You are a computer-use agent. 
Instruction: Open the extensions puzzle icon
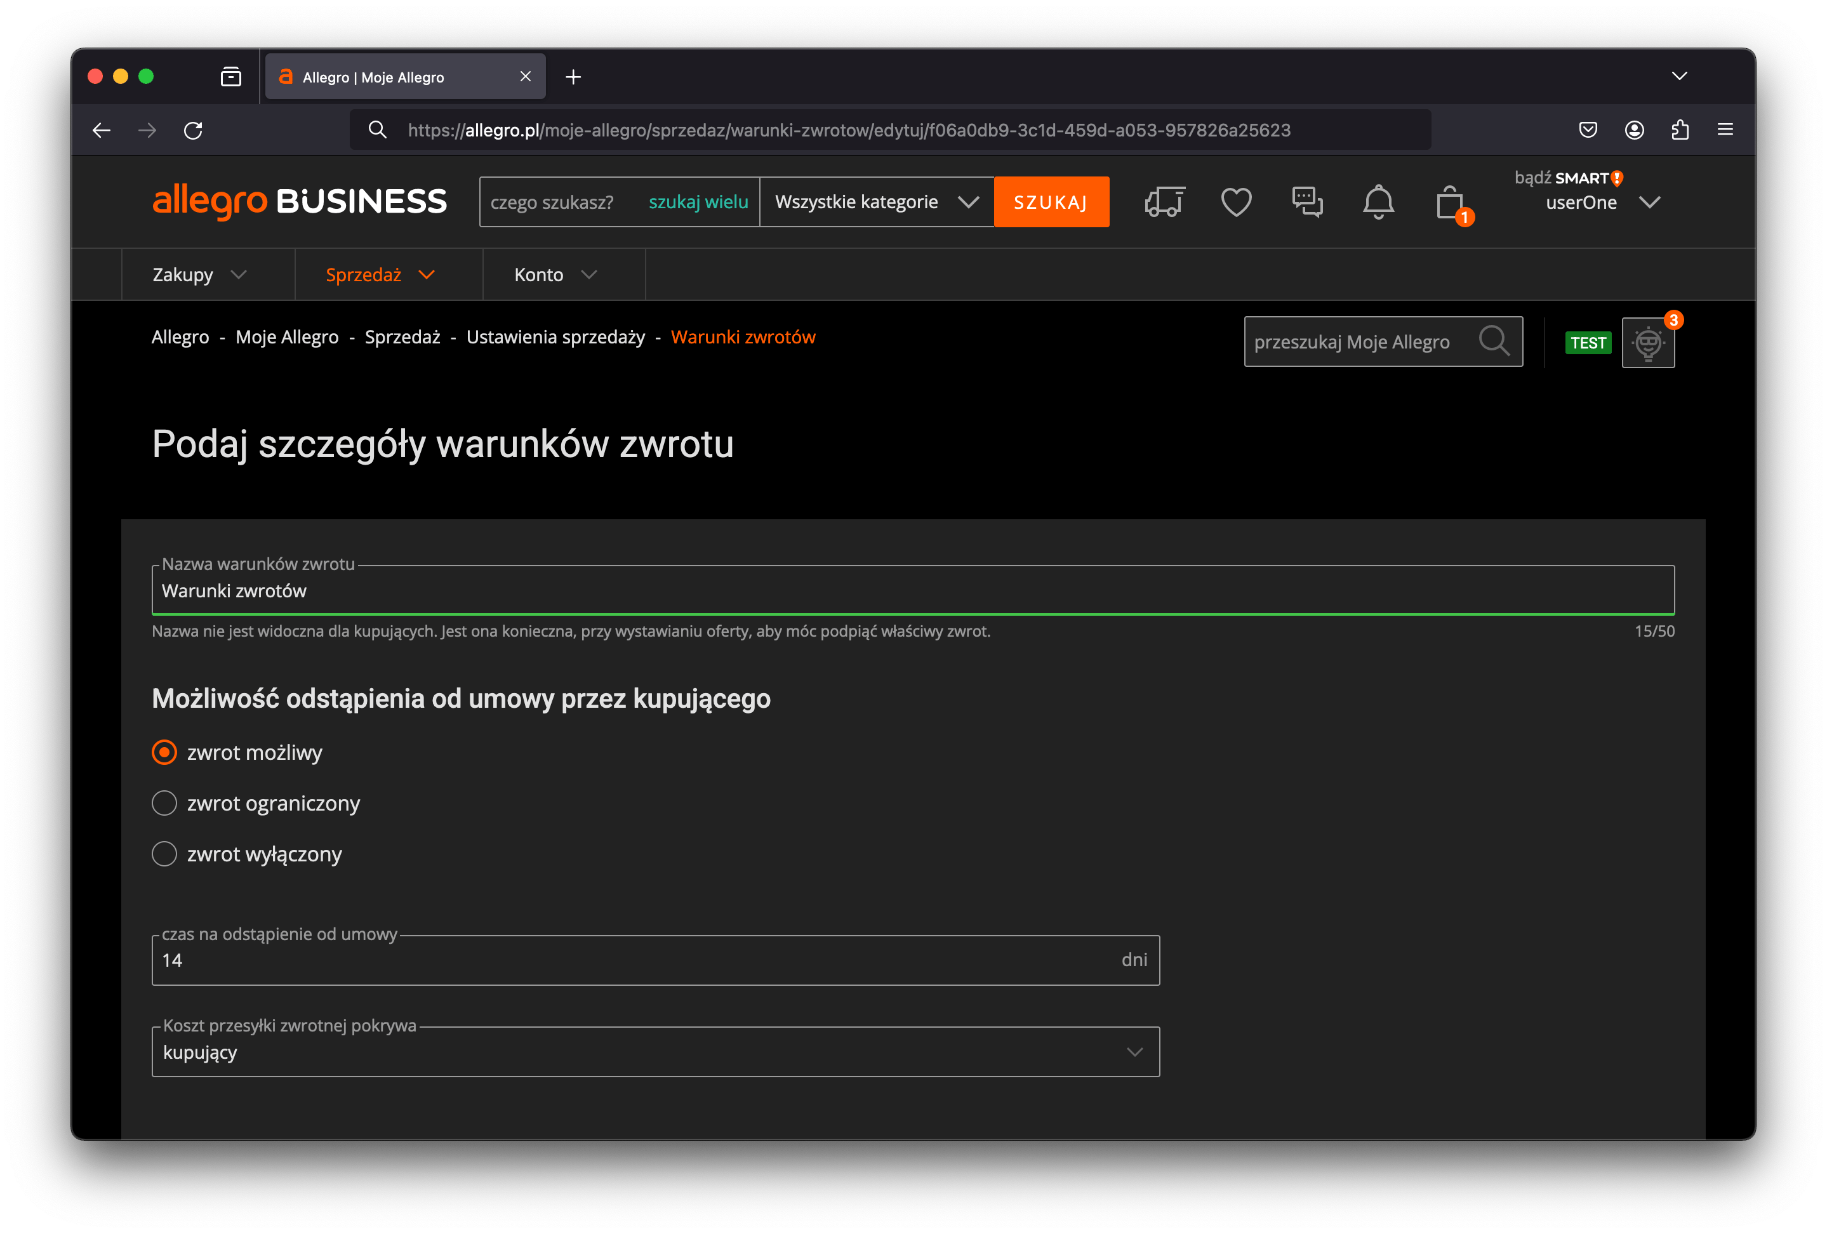pos(1679,129)
